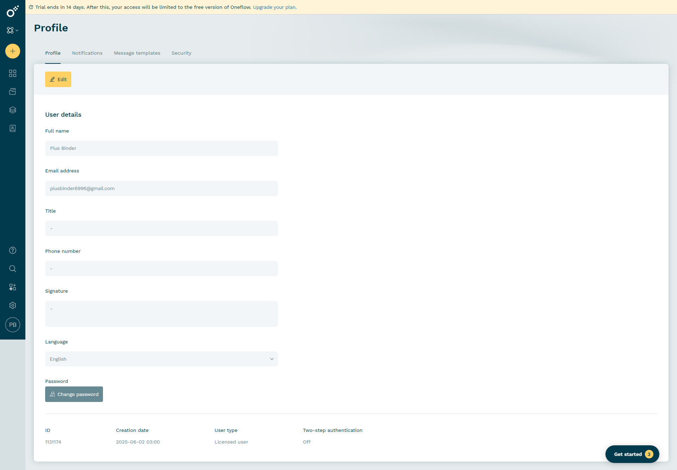Click the search magnifier icon
The width and height of the screenshot is (677, 470).
point(13,269)
